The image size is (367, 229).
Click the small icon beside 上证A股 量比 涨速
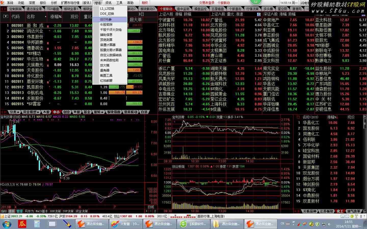[x=259, y=14]
